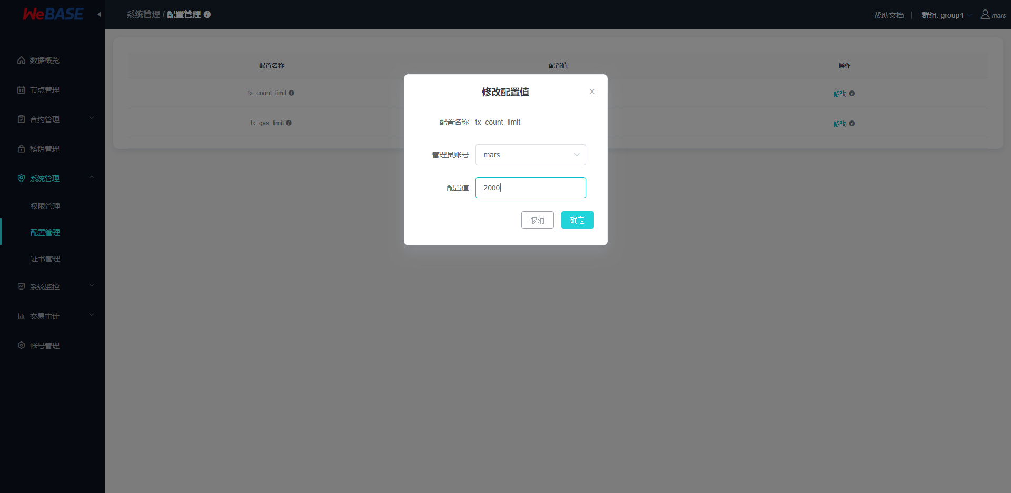Open the 帮助文档 link

[888, 15]
